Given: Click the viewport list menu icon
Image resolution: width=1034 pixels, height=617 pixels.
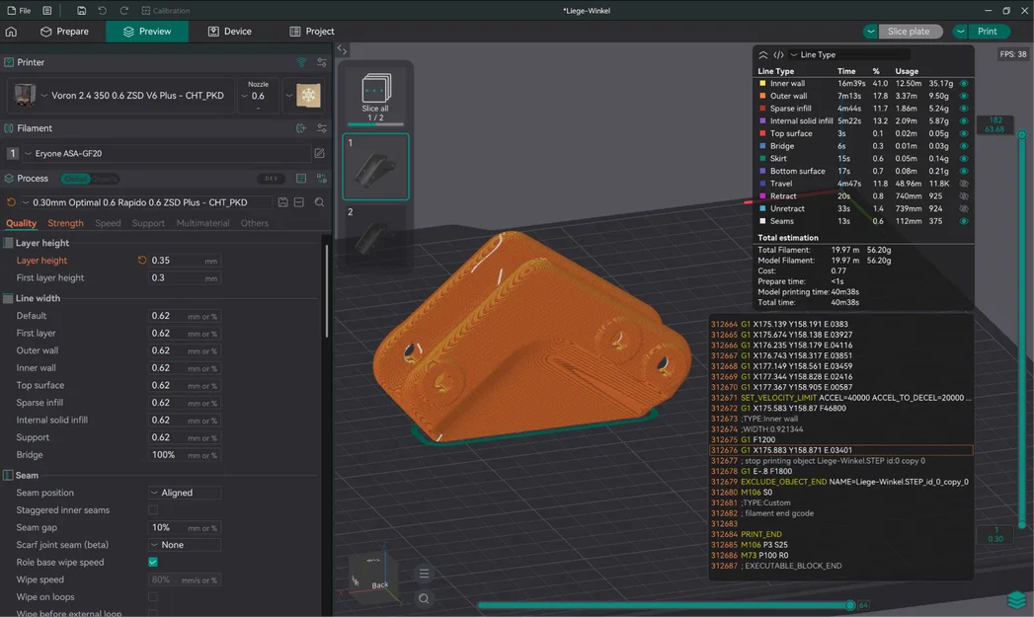Looking at the screenshot, I should pyautogui.click(x=424, y=574).
